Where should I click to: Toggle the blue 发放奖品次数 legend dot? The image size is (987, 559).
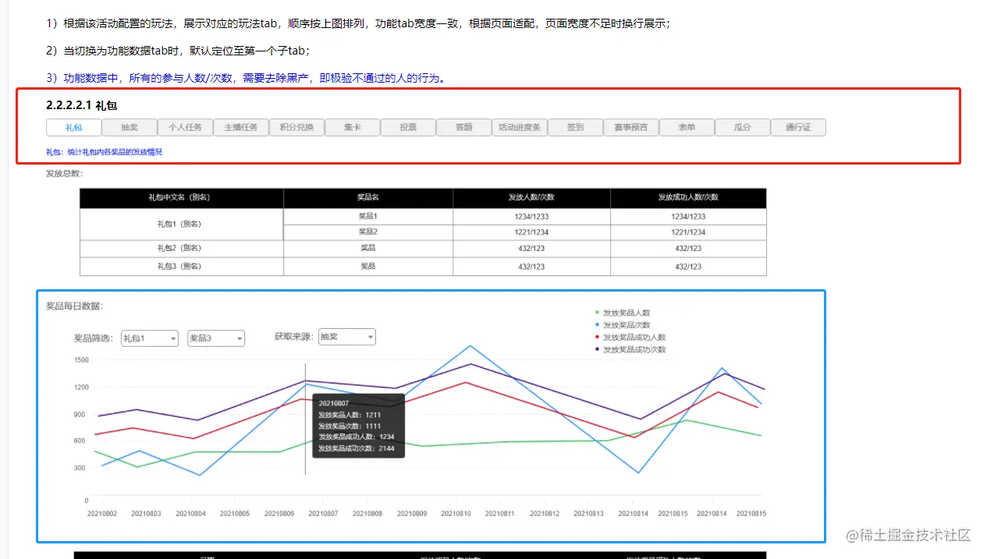597,325
